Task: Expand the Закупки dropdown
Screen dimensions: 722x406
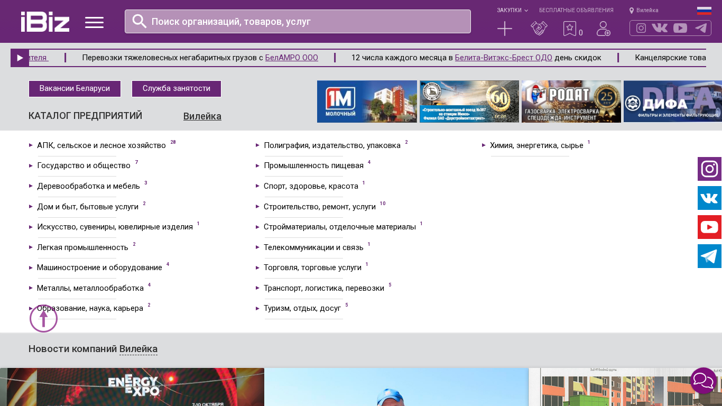Action: (512, 11)
